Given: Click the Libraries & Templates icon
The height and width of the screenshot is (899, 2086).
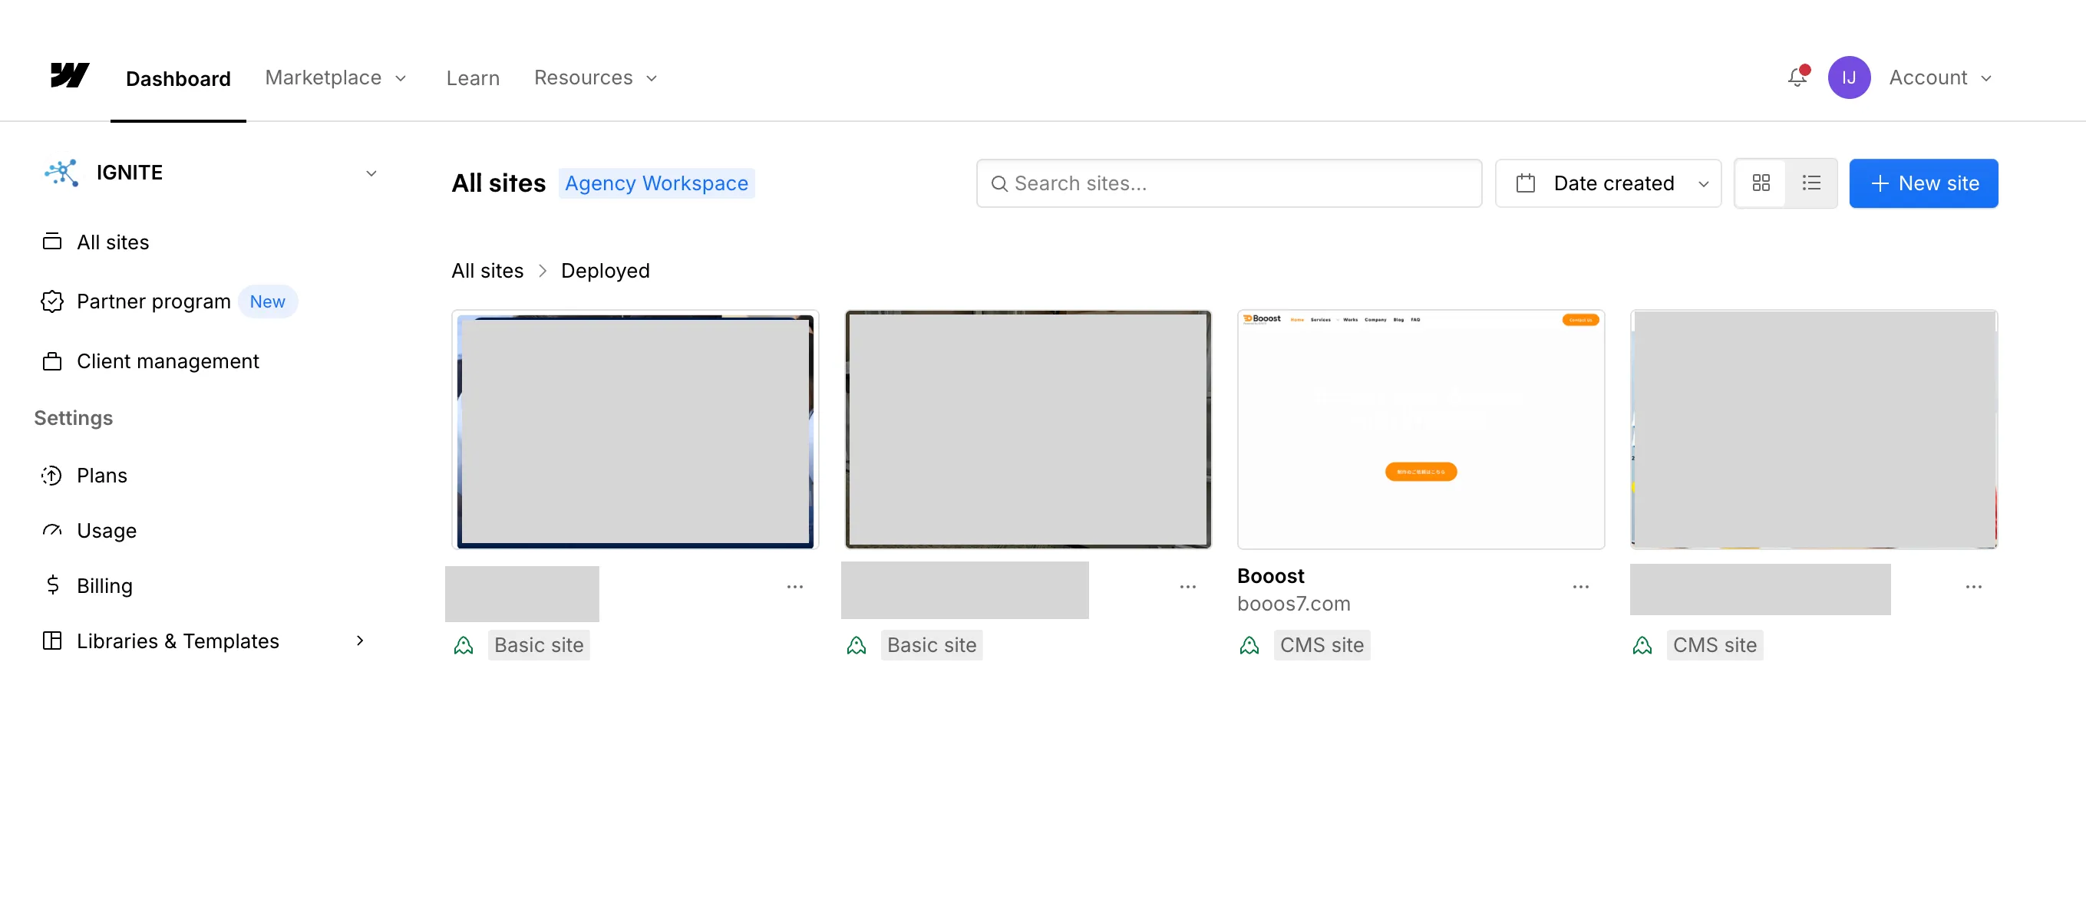Looking at the screenshot, I should (x=52, y=640).
